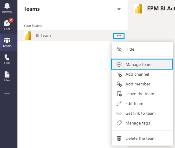The width and height of the screenshot is (175, 148).
Task: Click the Add channel icon
Action: (119, 74)
